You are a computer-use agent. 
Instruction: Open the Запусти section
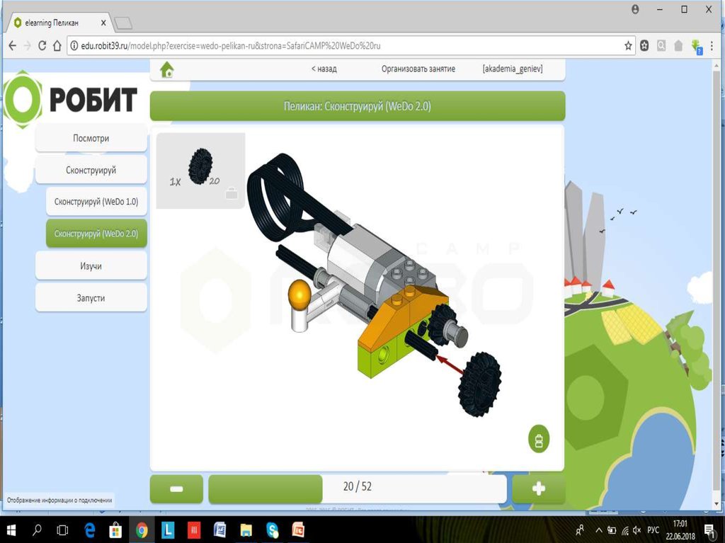coord(91,298)
